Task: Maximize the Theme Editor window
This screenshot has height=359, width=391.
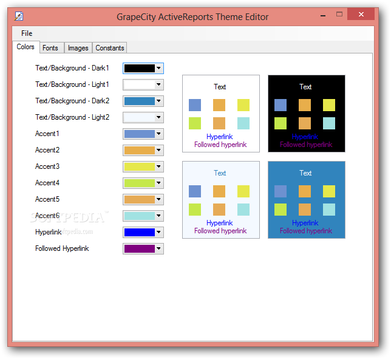Action: (x=339, y=14)
